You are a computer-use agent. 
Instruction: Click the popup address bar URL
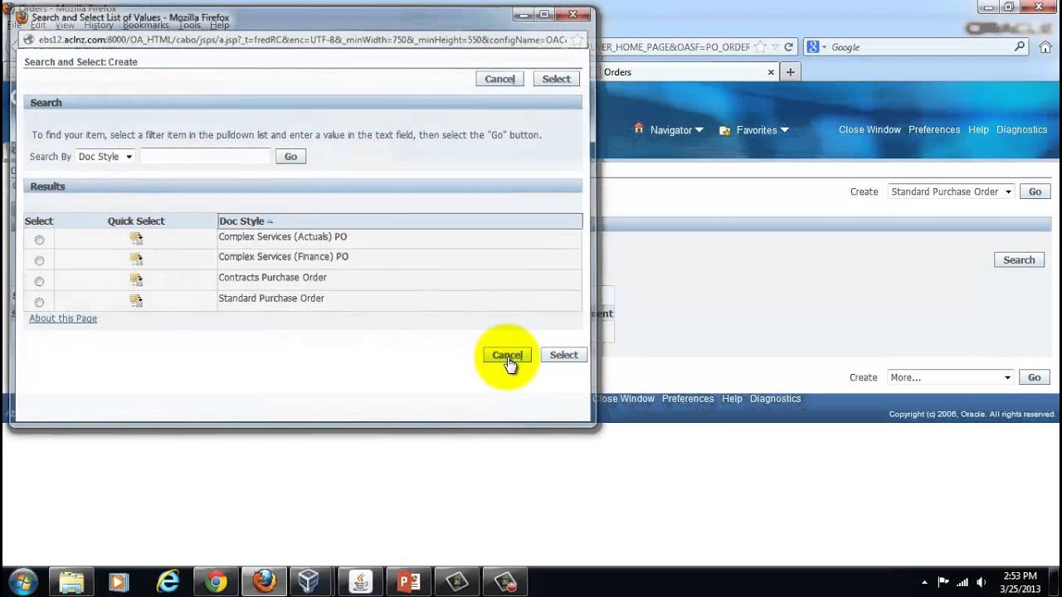click(302, 40)
